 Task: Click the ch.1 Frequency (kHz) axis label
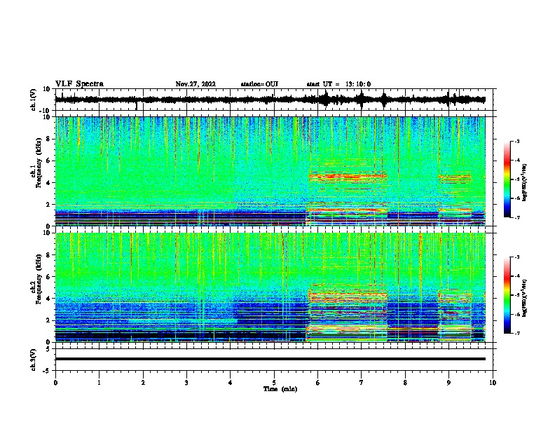(x=36, y=163)
